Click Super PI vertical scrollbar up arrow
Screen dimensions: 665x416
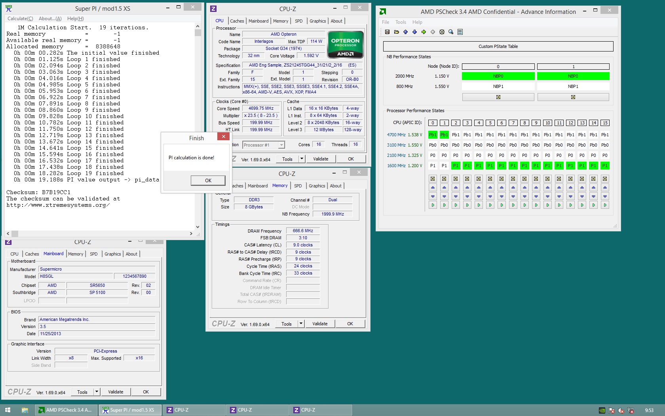coord(198,26)
